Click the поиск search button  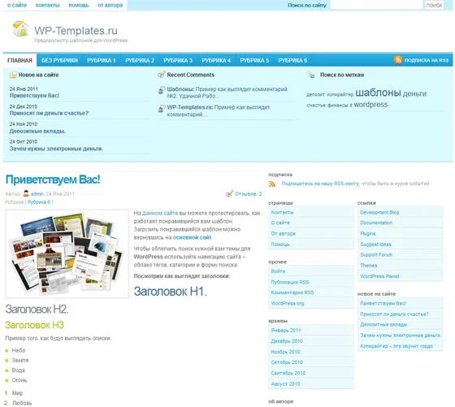(434, 5)
